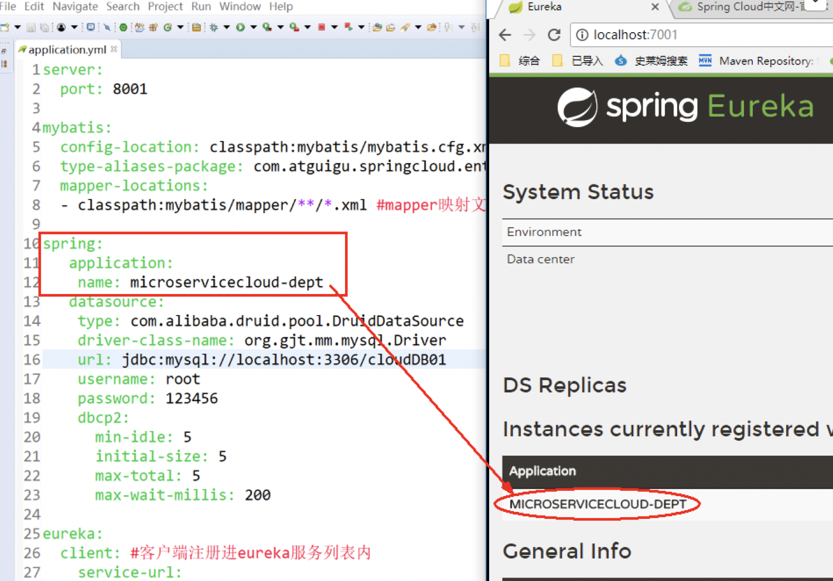
Task: Click the External Tools run icon
Action: [294, 27]
